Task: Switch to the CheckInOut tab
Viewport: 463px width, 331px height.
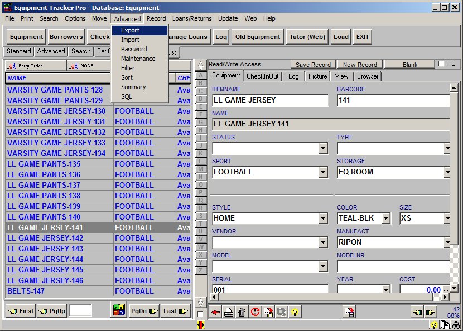Action: [x=263, y=76]
